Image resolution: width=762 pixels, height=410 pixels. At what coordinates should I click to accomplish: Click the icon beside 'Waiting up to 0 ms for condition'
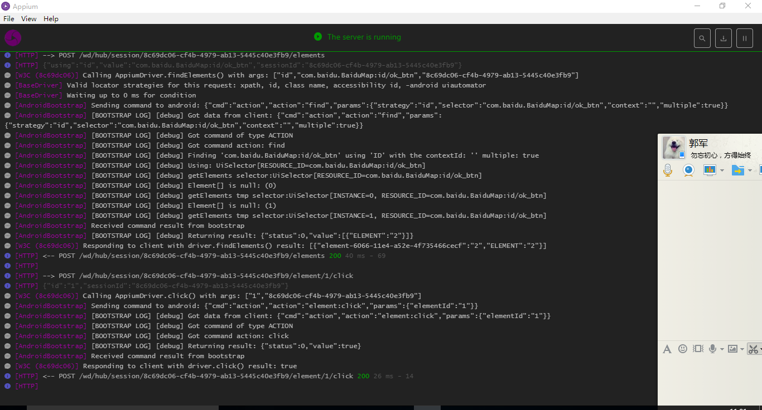(x=8, y=95)
